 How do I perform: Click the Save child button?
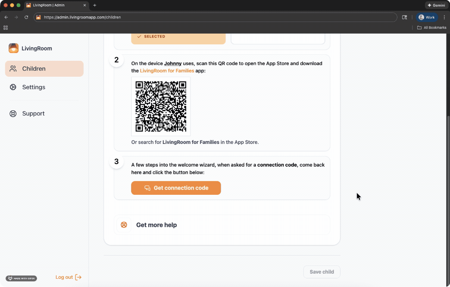(322, 272)
